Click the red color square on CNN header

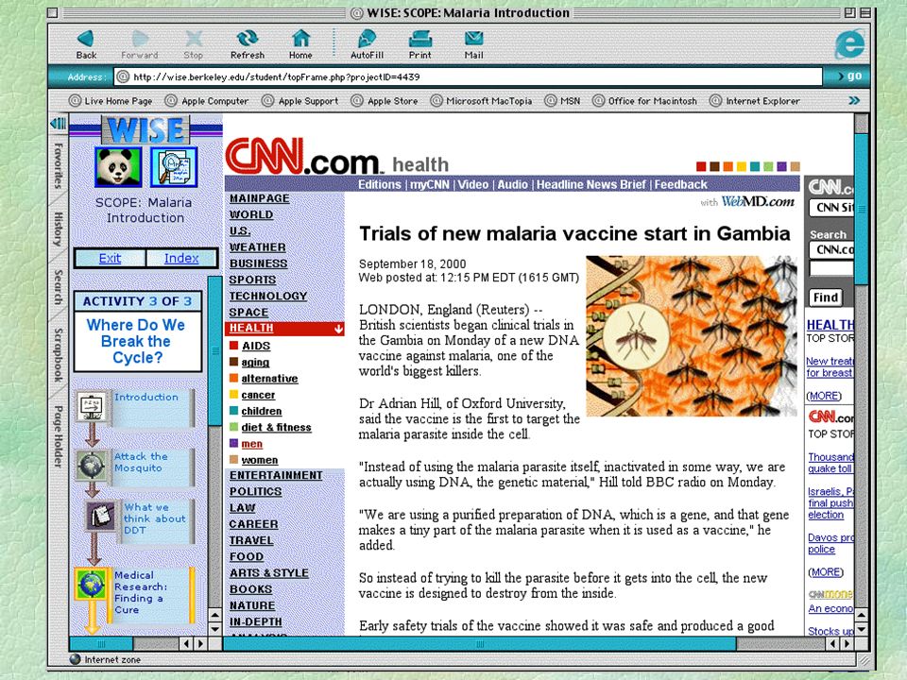(701, 166)
